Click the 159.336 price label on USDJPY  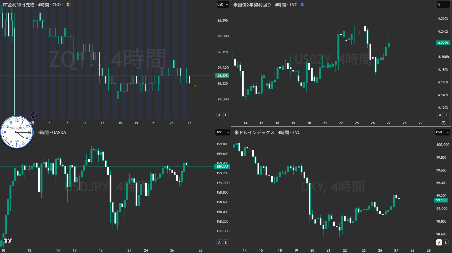(222, 167)
